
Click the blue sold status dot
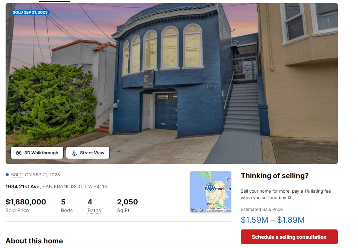(x=7, y=175)
